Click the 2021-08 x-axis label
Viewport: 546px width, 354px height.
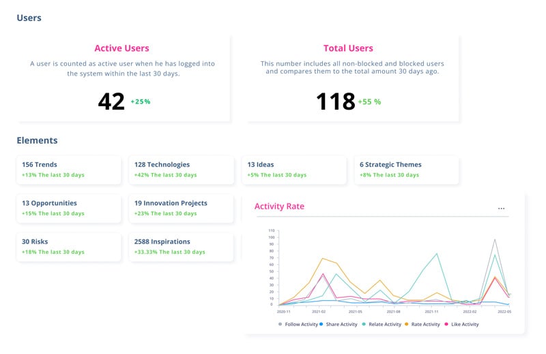coord(394,312)
